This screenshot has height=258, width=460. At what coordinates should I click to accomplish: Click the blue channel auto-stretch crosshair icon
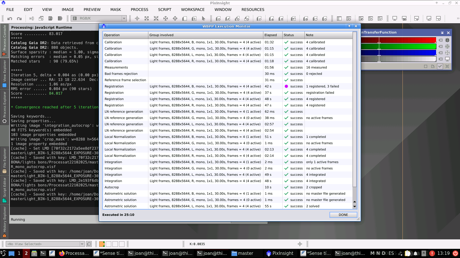pyautogui.click(x=447, y=53)
